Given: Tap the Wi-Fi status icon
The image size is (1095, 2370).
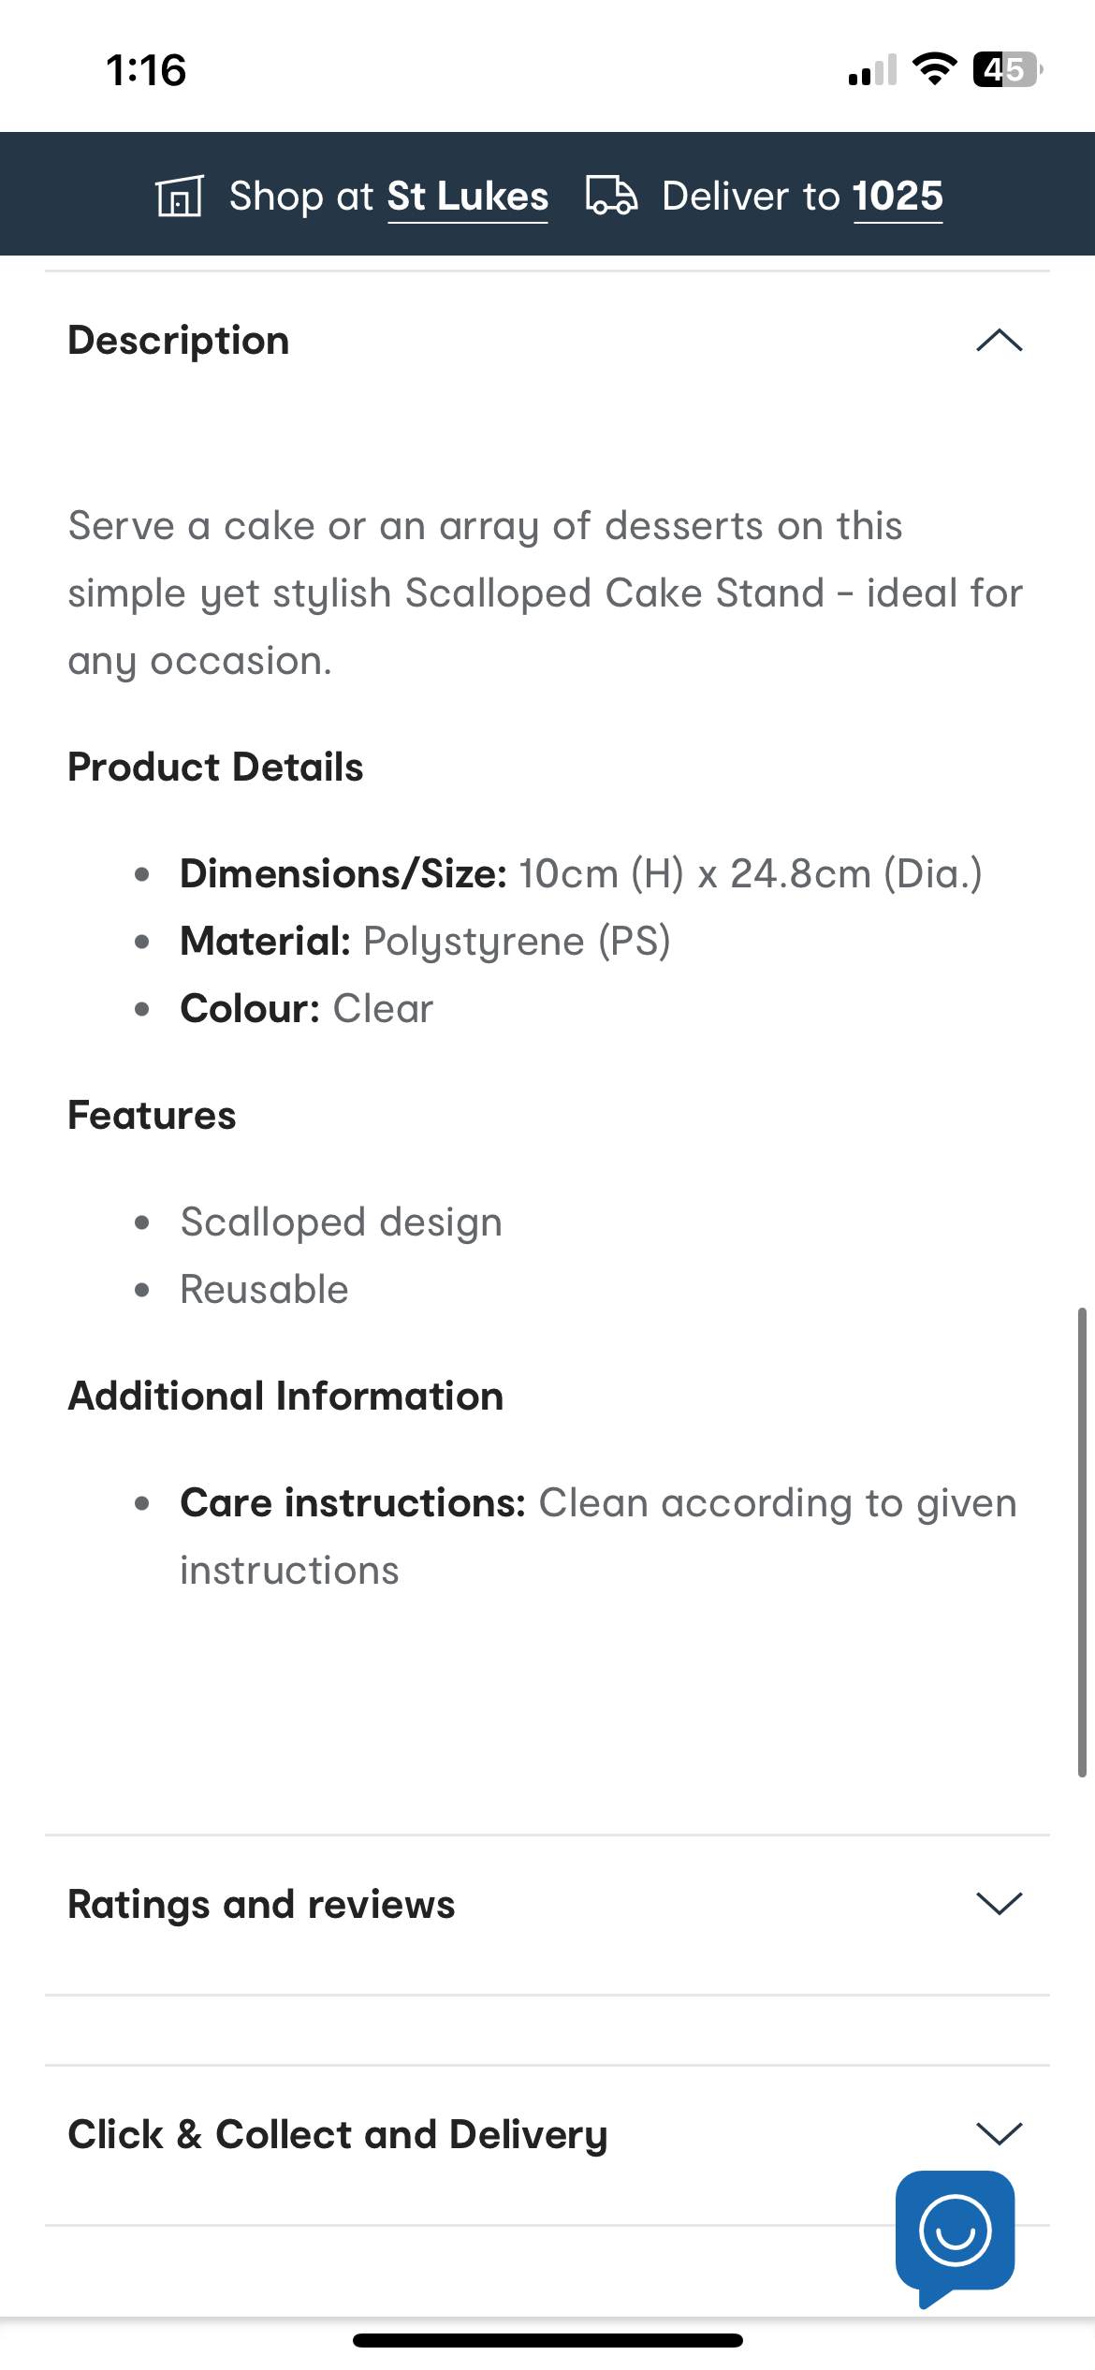Looking at the screenshot, I should click(934, 69).
